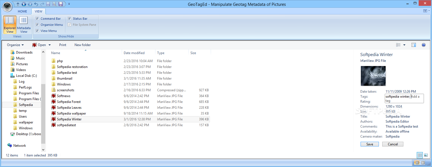Click into the Tags input field

click(404, 98)
